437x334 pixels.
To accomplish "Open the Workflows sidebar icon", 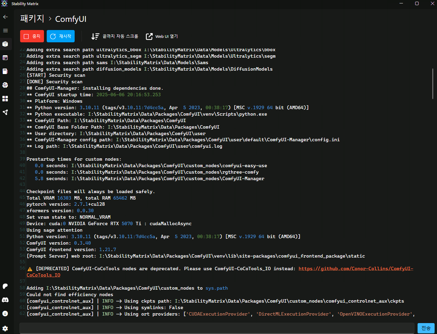I will 5,112.
